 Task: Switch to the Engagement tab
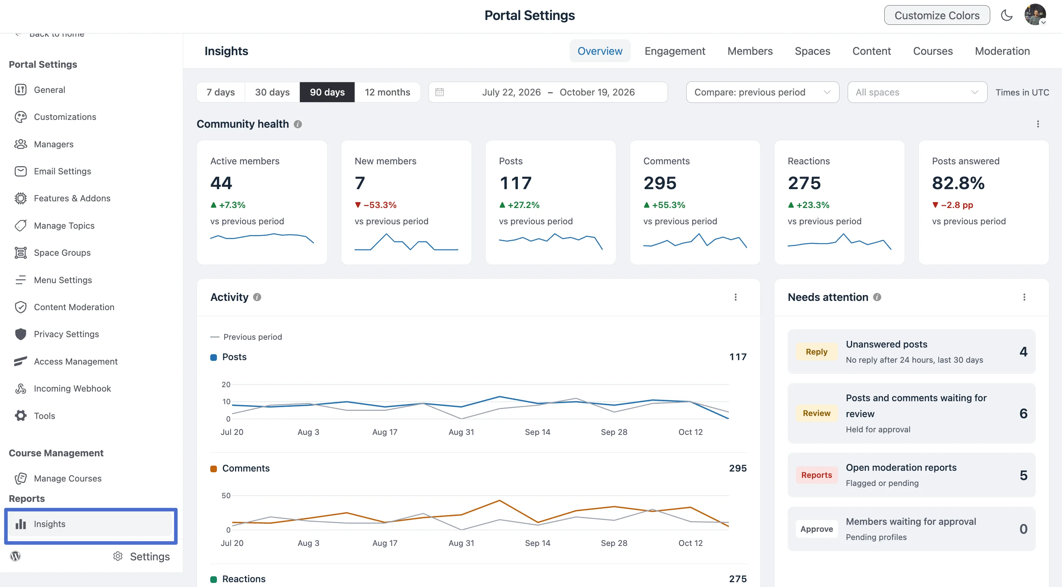click(675, 51)
